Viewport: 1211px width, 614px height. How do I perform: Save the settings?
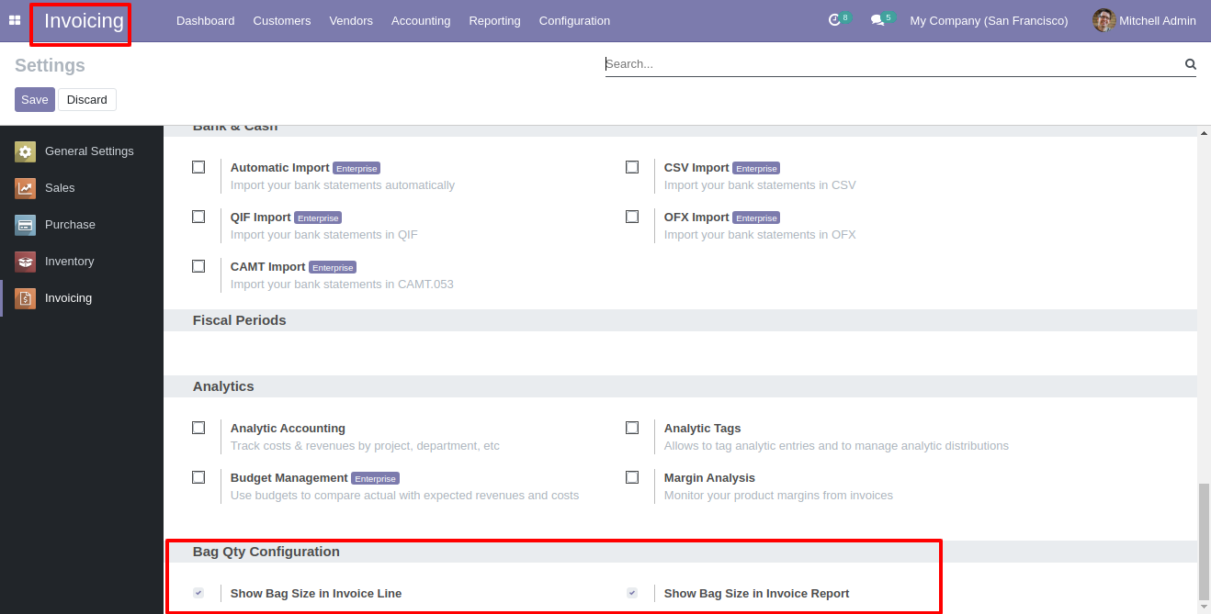[35, 99]
